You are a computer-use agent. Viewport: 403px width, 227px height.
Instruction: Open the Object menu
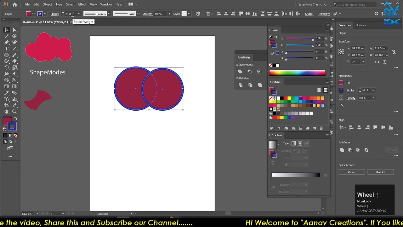point(47,4)
